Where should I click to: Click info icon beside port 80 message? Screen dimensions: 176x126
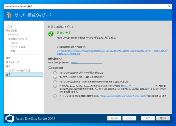coord(55,73)
